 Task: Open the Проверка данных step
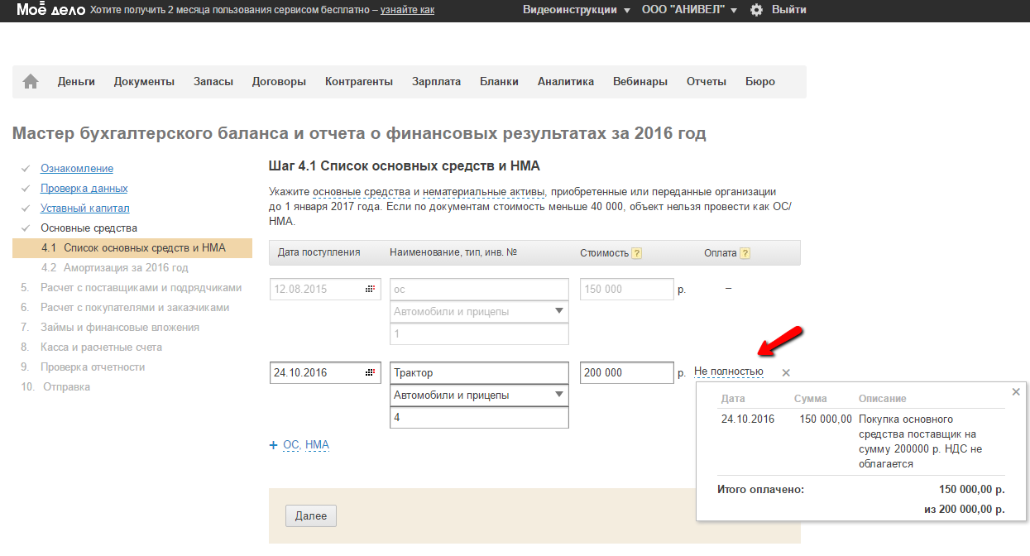pyautogui.click(x=84, y=189)
